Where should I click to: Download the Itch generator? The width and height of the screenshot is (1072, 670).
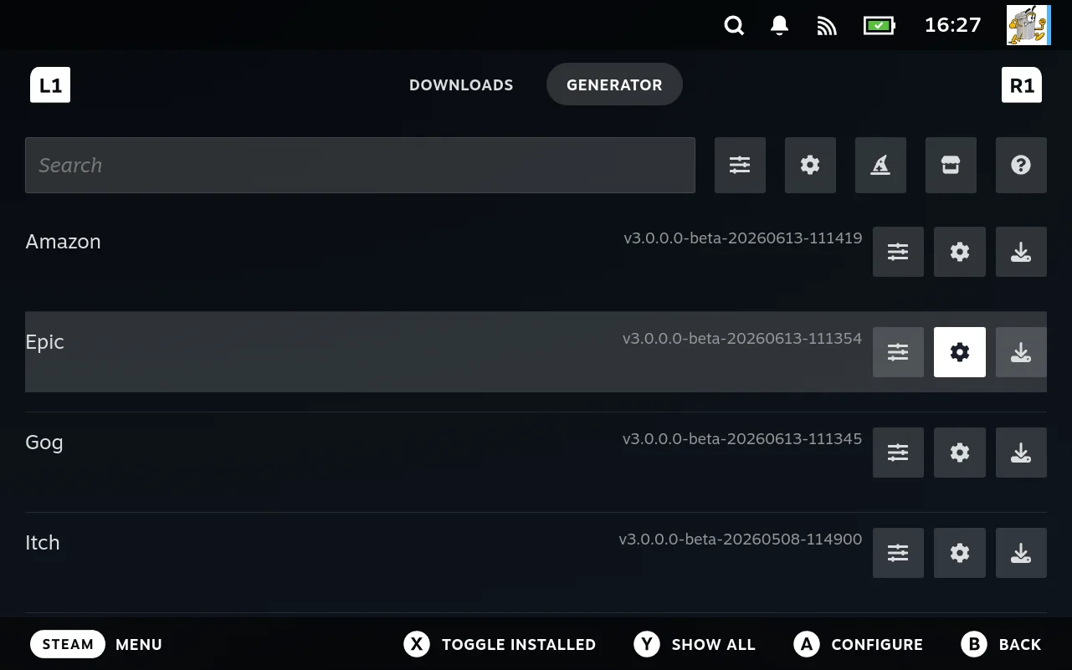coord(1021,553)
